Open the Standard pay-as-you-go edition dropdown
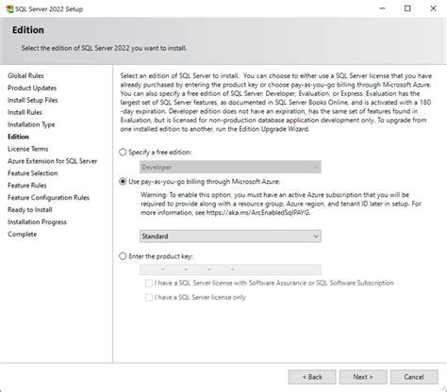 (x=230, y=237)
